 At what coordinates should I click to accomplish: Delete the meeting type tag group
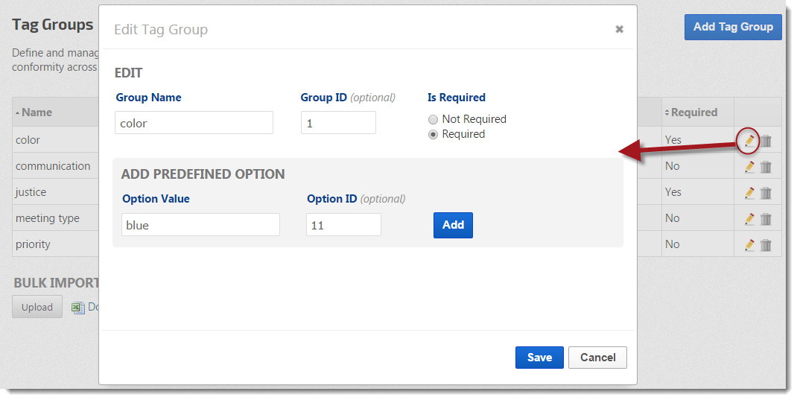pyautogui.click(x=766, y=219)
